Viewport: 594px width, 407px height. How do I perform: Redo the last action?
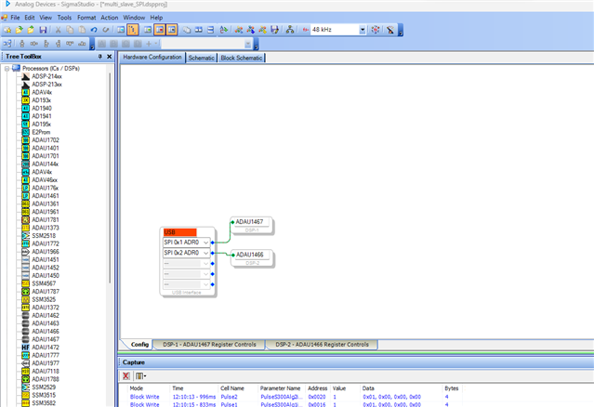tap(106, 30)
